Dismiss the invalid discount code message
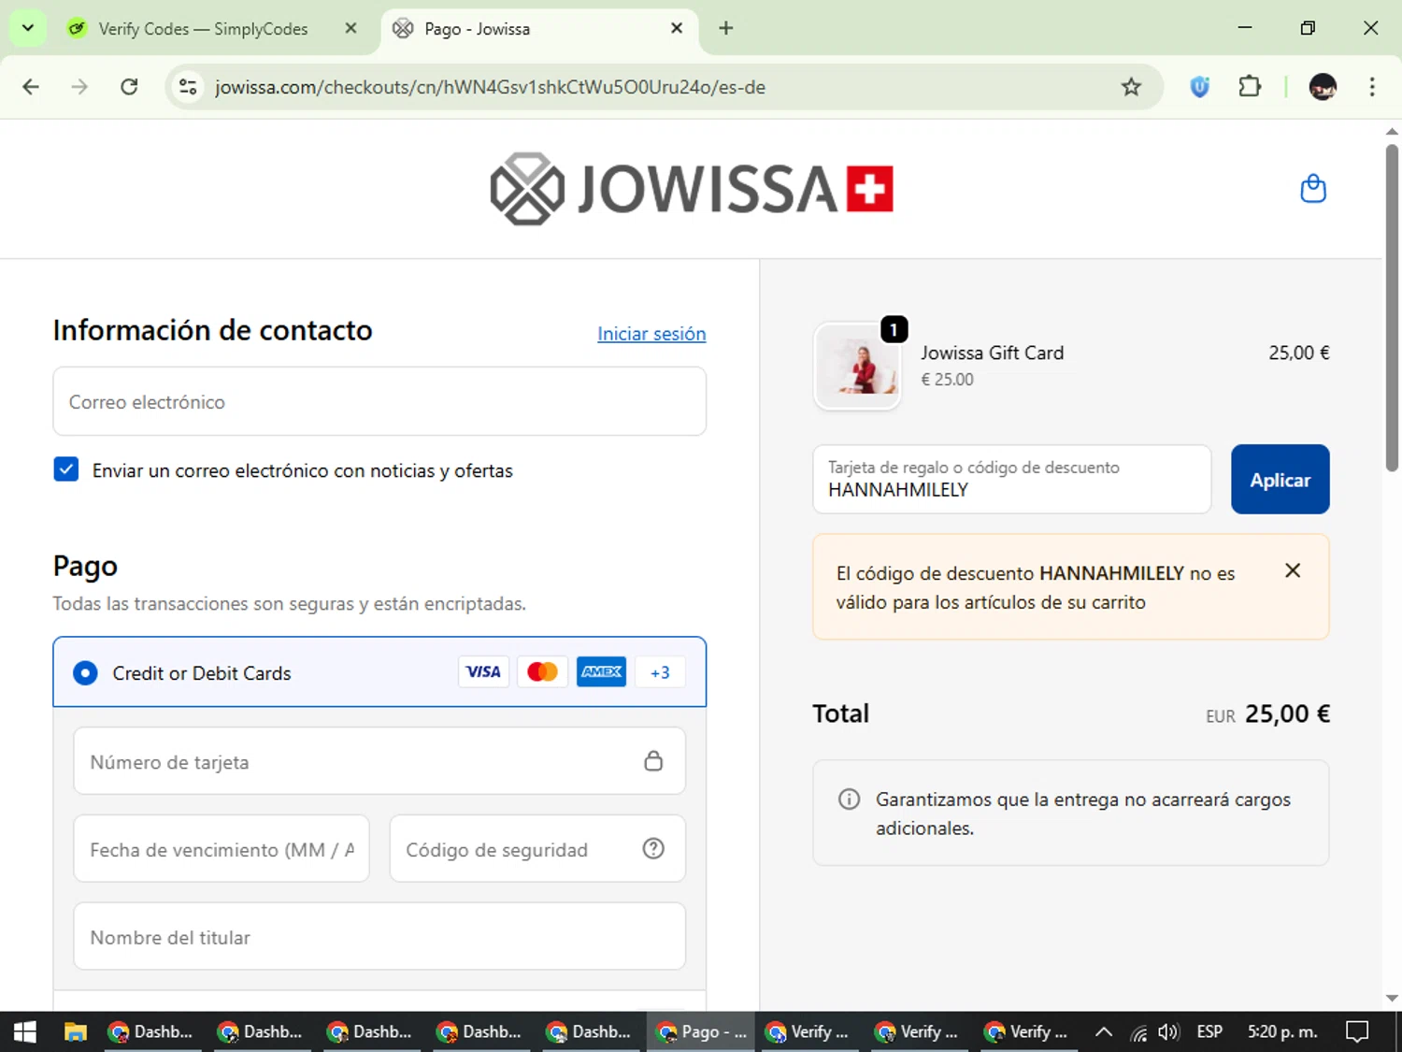 click(1293, 570)
